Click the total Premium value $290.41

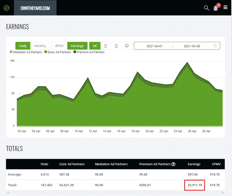(145, 185)
